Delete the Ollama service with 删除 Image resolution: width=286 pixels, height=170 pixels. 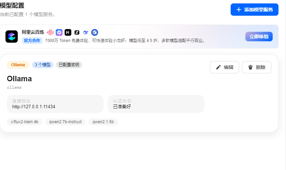point(257,67)
